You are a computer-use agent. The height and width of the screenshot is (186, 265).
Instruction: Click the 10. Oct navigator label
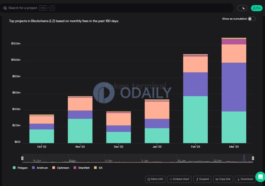(x=37, y=161)
